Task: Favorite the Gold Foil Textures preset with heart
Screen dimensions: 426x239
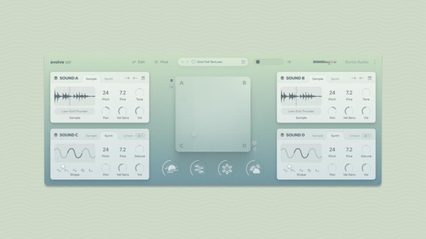Action: [x=193, y=62]
